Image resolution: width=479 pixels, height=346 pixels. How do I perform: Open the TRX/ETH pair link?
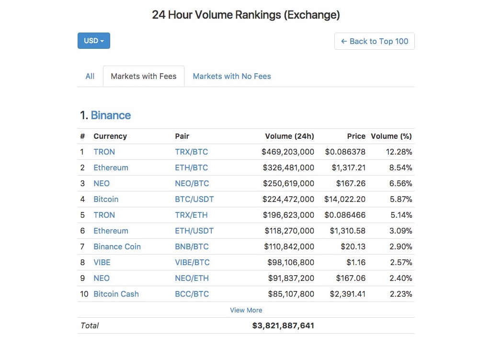pos(191,215)
